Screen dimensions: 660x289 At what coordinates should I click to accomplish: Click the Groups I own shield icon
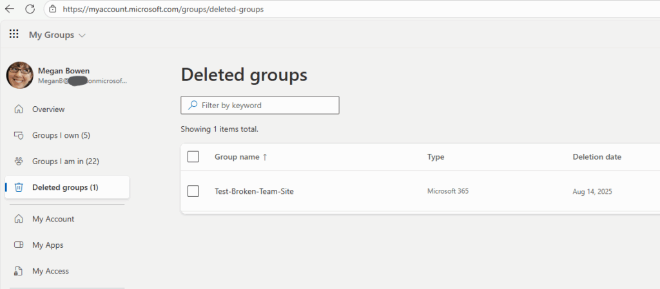[19, 135]
